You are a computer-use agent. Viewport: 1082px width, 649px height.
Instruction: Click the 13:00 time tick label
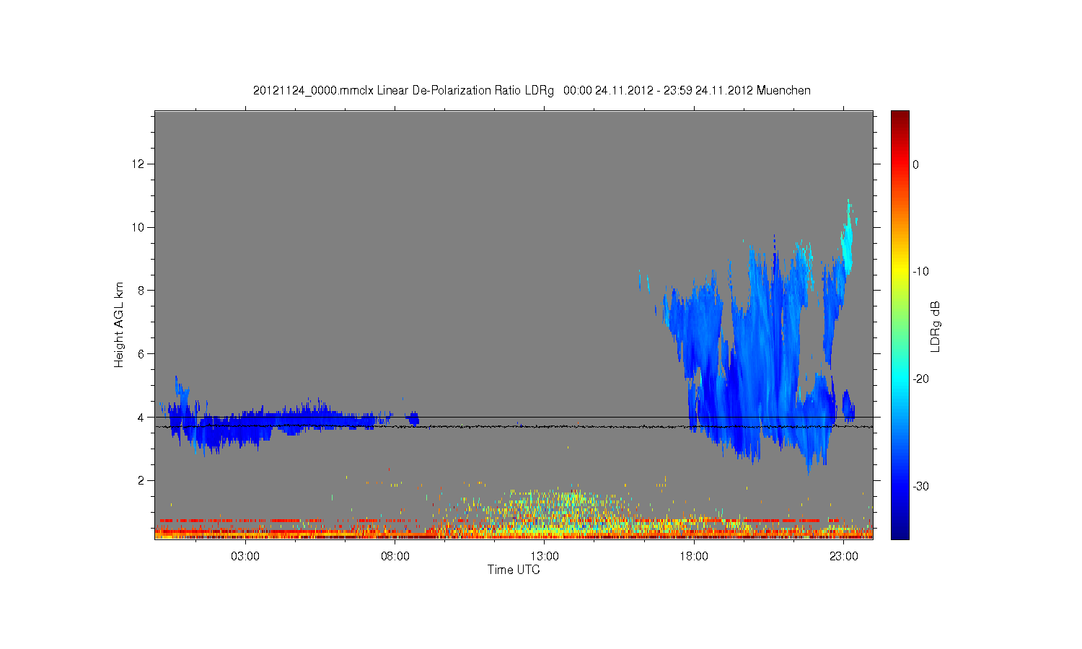coord(545,557)
